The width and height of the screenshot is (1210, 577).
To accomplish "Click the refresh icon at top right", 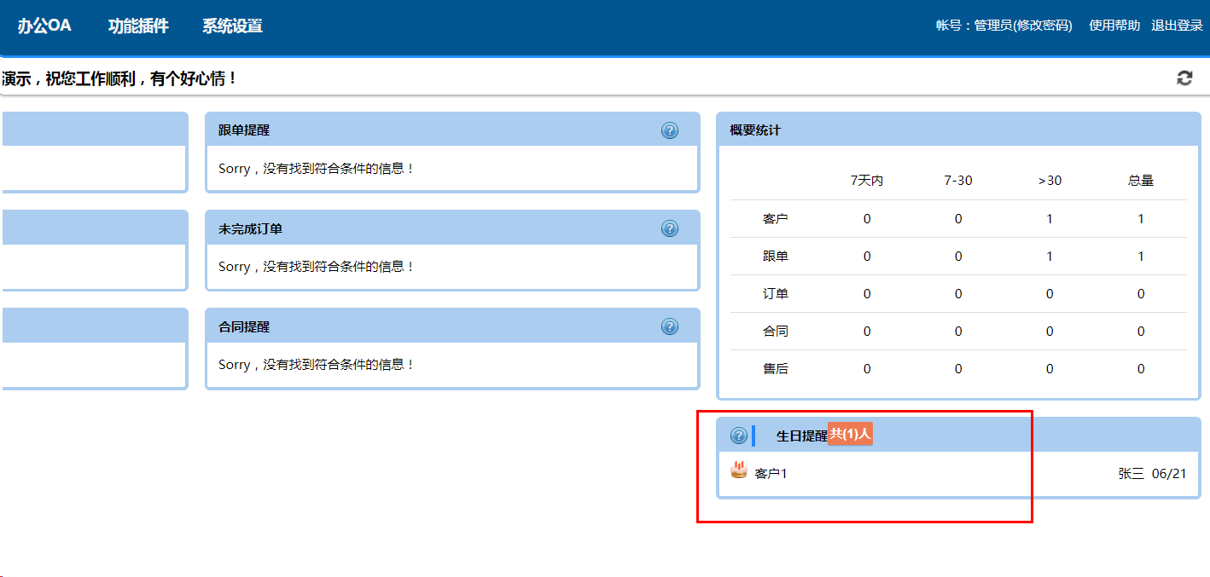I will coord(1184,78).
